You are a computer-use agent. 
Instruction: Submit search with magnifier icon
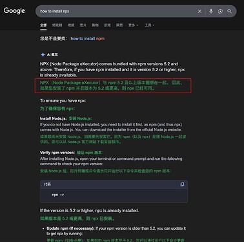230,11
